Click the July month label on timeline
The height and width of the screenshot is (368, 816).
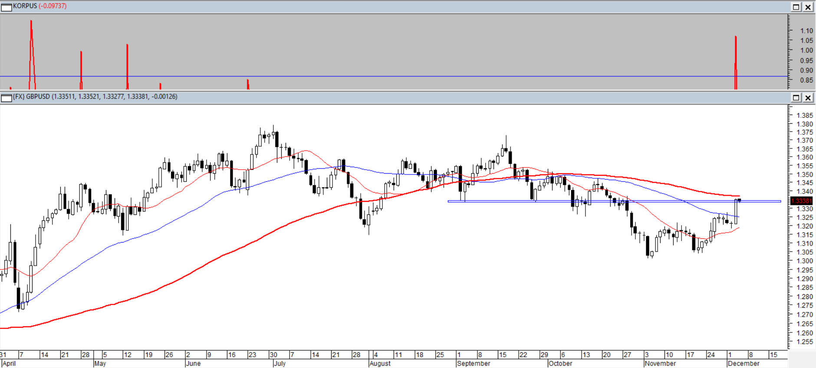tap(280, 364)
